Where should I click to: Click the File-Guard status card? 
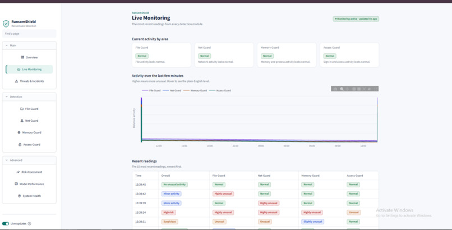click(161, 55)
